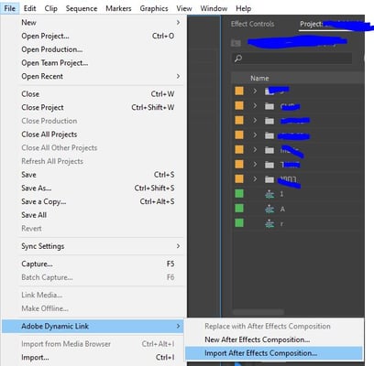This screenshot has width=374, height=366.
Task: Open the Window menu
Action: point(214,8)
